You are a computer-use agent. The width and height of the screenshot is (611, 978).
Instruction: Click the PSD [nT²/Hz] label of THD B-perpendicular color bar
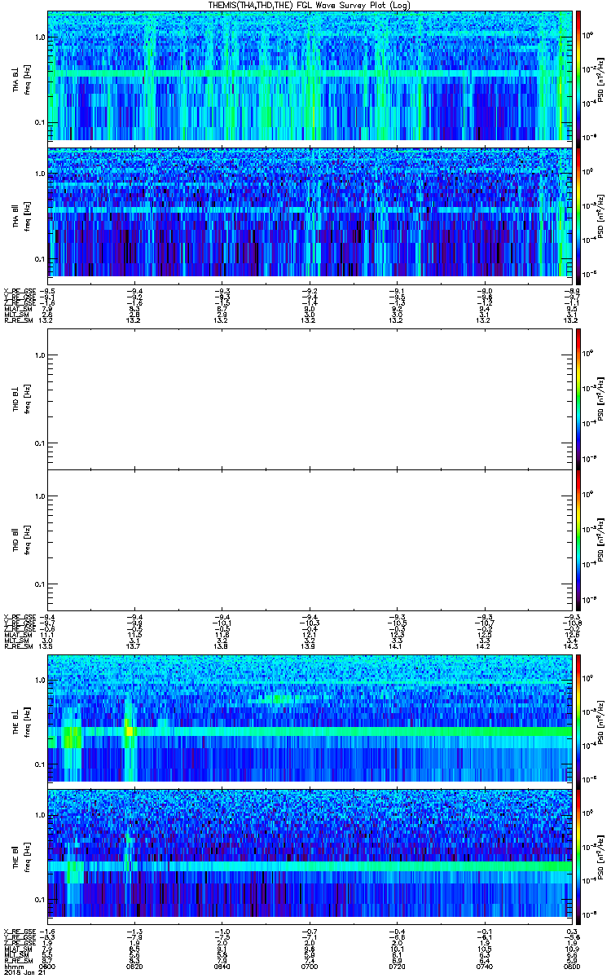point(600,398)
